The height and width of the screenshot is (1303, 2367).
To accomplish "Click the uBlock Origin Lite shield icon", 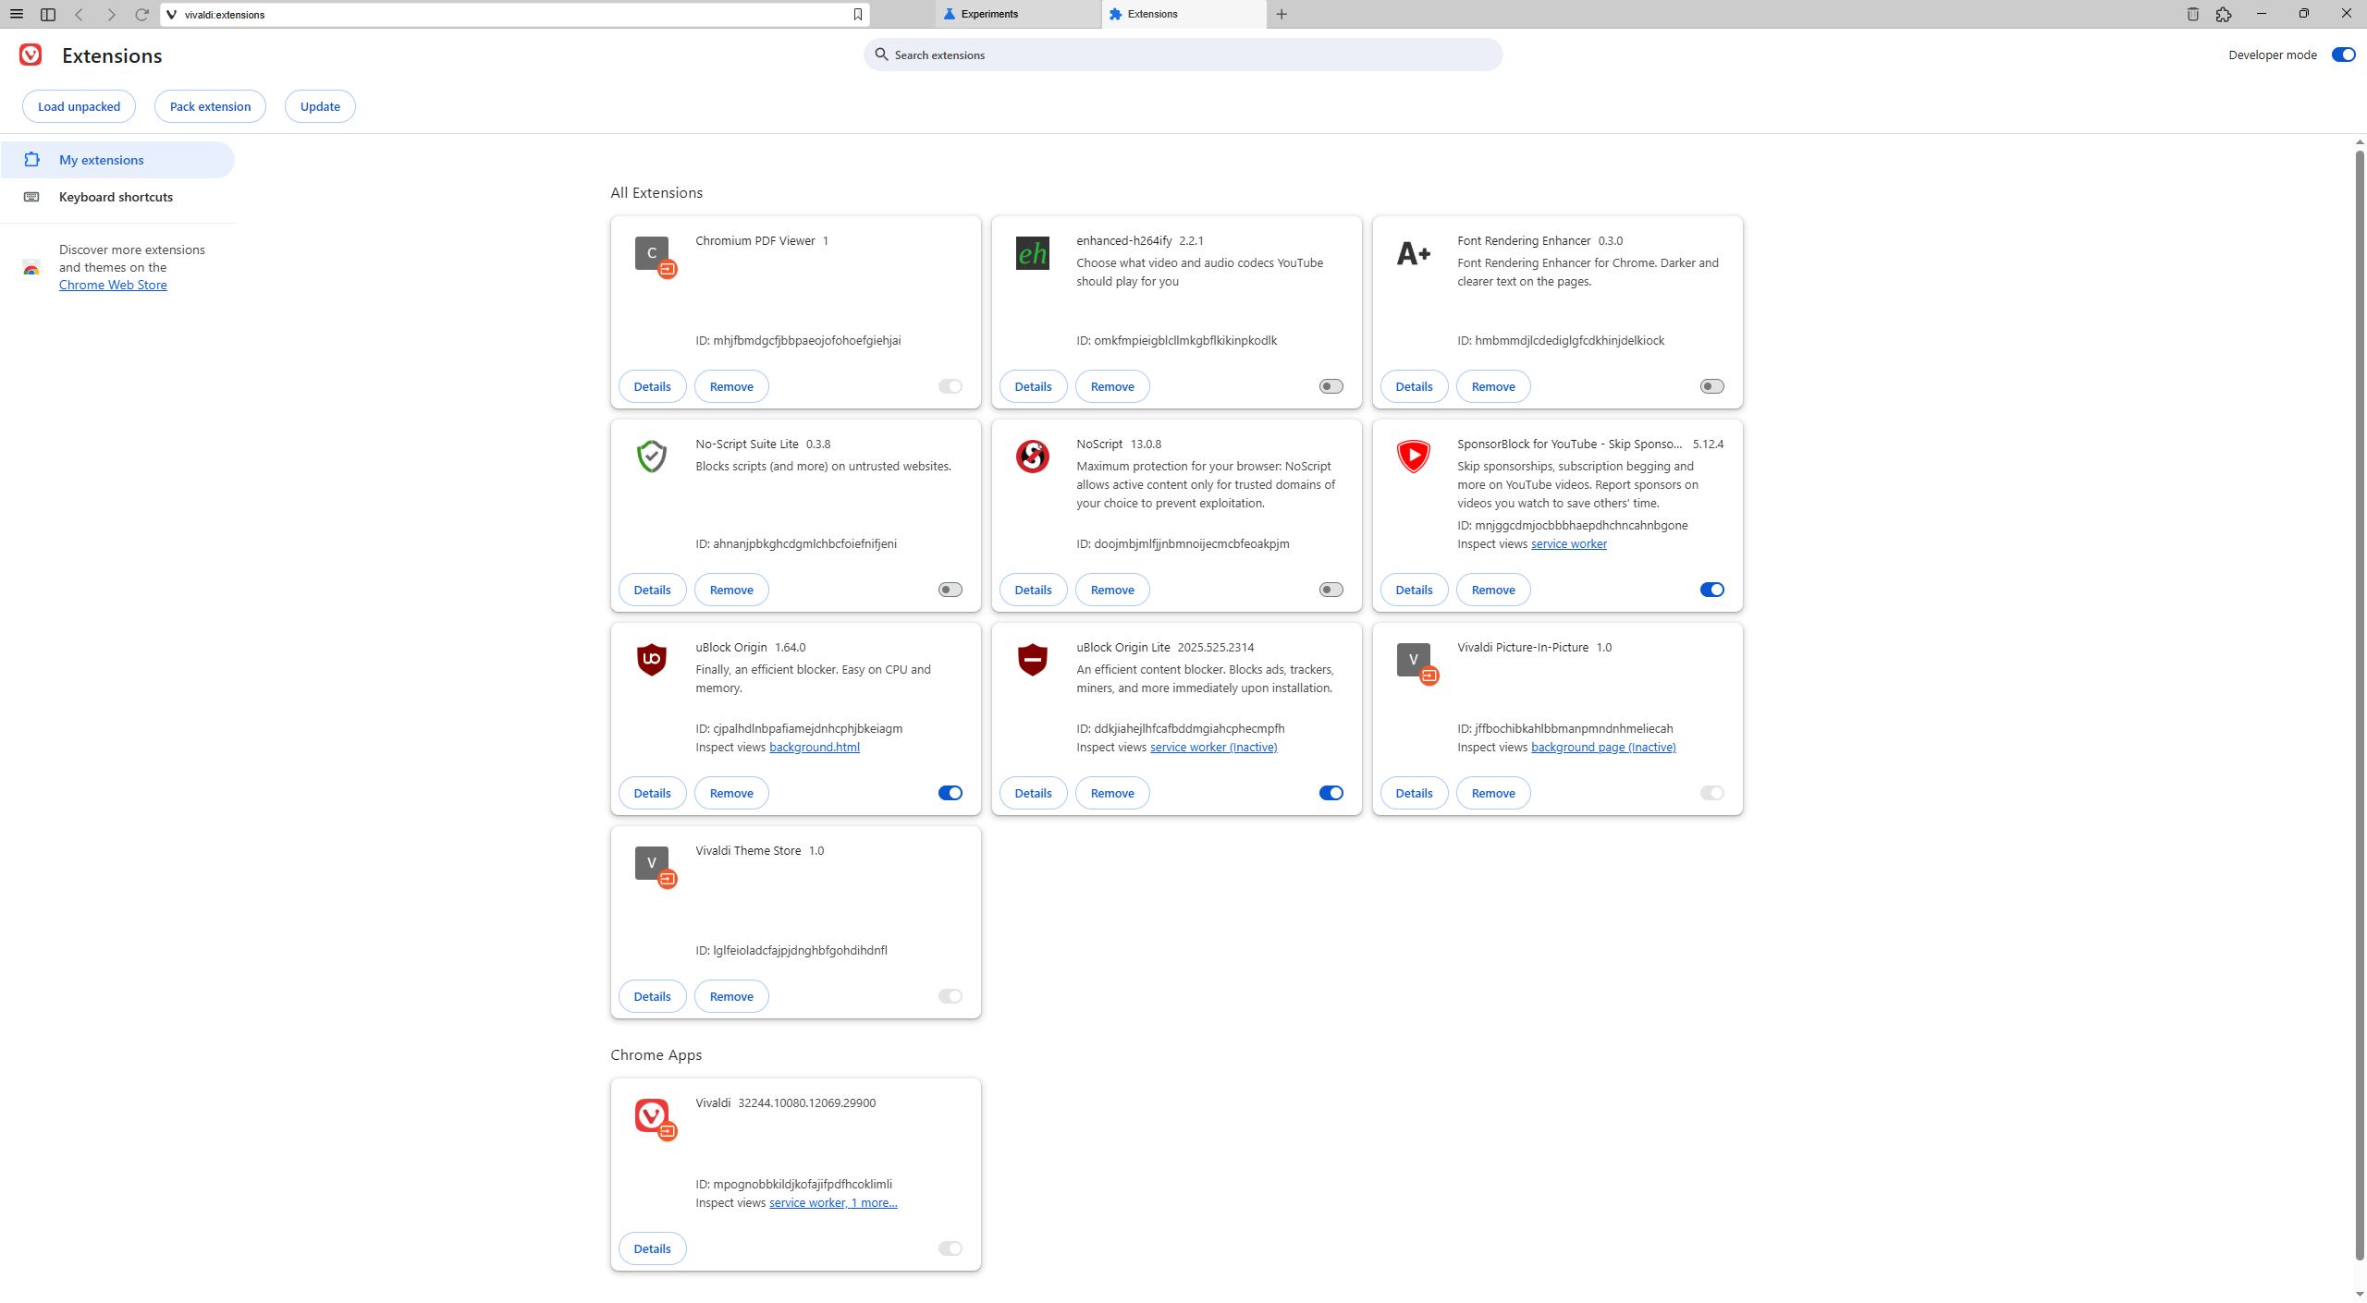I will [1033, 659].
